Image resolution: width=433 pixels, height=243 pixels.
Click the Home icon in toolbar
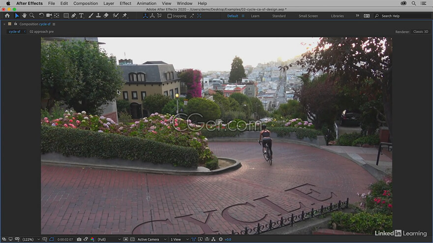[x=7, y=16]
